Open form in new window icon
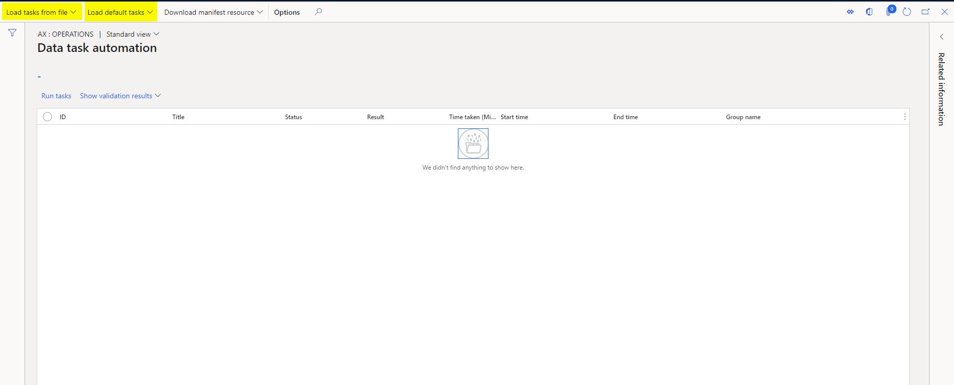 [925, 12]
